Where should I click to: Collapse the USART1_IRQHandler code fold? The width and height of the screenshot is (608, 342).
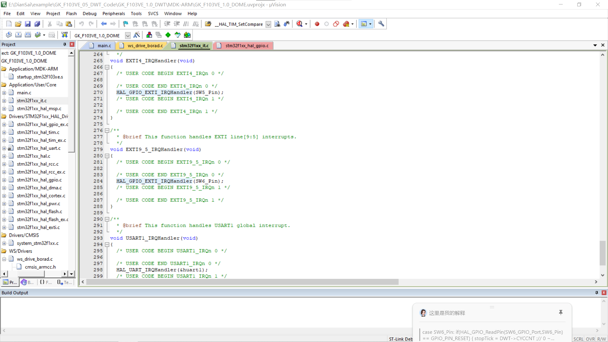pos(107,244)
